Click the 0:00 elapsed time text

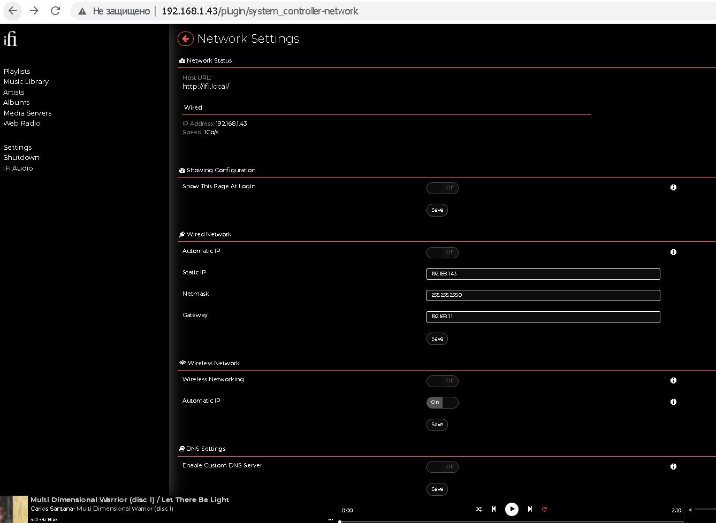click(x=347, y=510)
